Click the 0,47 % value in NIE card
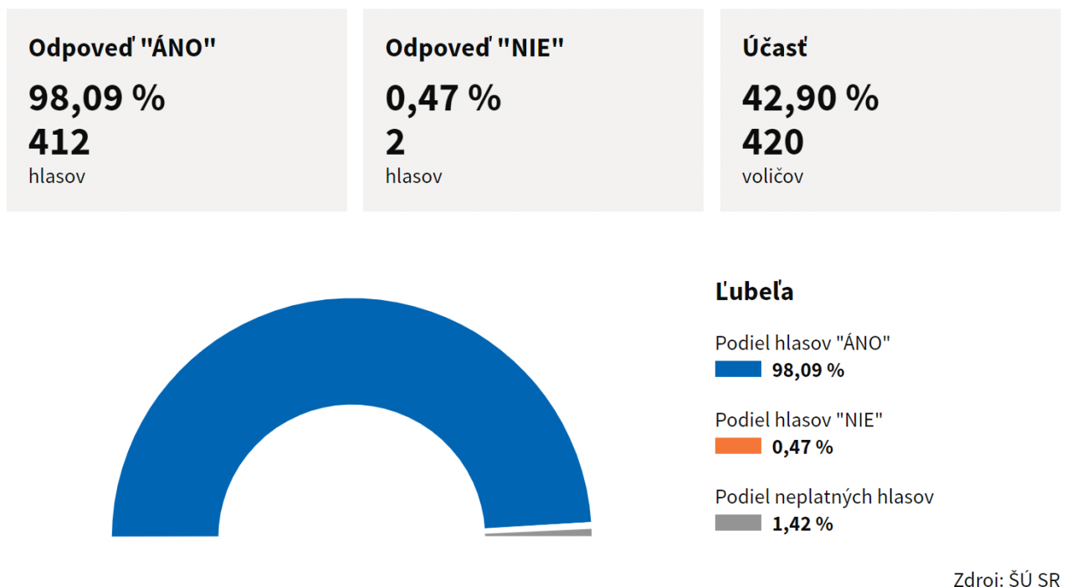1071x587 pixels. [443, 98]
